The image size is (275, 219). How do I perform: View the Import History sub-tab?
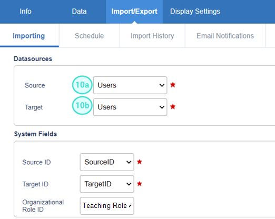coord(152,36)
